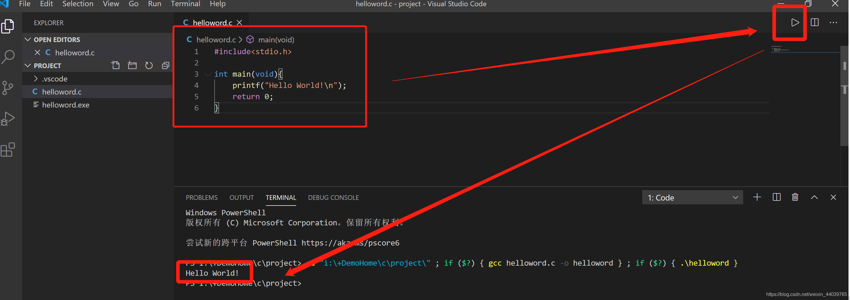Close the helloword.c editor tab
Screen dimensions: 850x300
[x=239, y=23]
